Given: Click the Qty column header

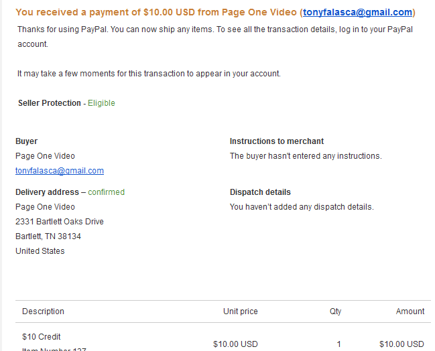Looking at the screenshot, I should click(335, 311).
